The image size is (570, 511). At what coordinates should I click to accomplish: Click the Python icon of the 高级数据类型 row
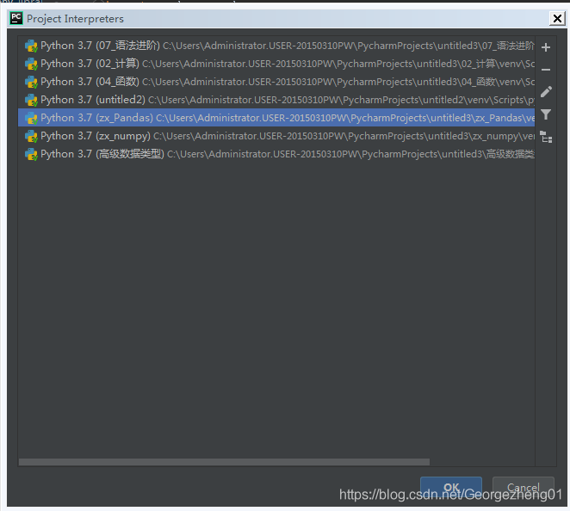pyautogui.click(x=31, y=154)
